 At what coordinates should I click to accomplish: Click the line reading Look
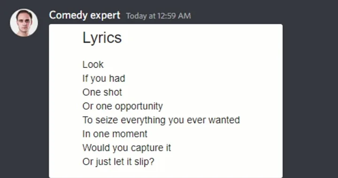(x=93, y=65)
